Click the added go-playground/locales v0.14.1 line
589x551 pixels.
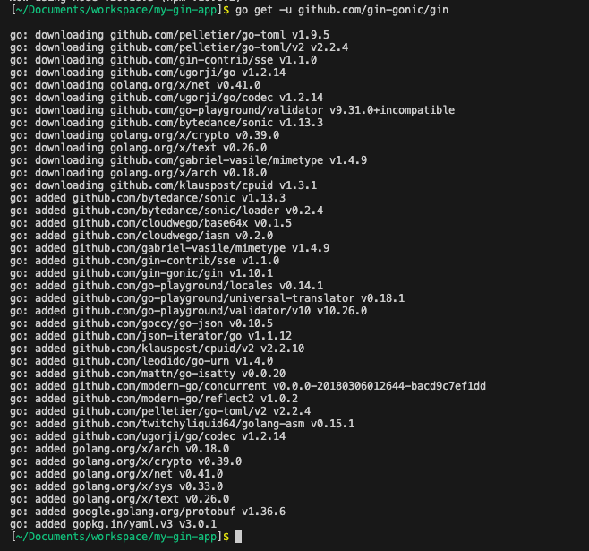[x=166, y=286]
